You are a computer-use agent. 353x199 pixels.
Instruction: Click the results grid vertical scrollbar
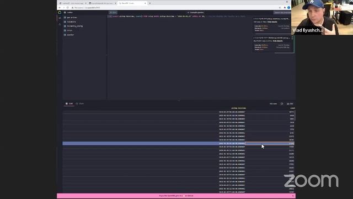(295, 115)
